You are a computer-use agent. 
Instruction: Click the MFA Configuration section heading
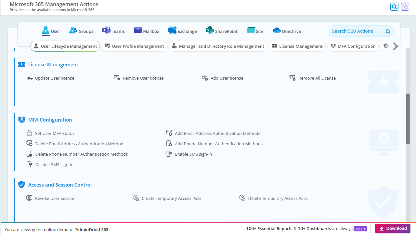click(x=50, y=120)
